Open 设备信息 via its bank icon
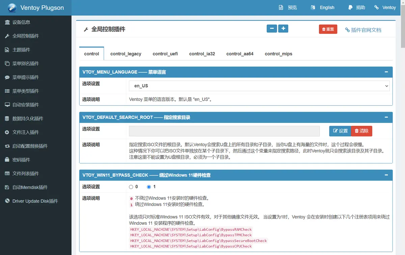The height and width of the screenshot is (255, 405). [x=7, y=22]
